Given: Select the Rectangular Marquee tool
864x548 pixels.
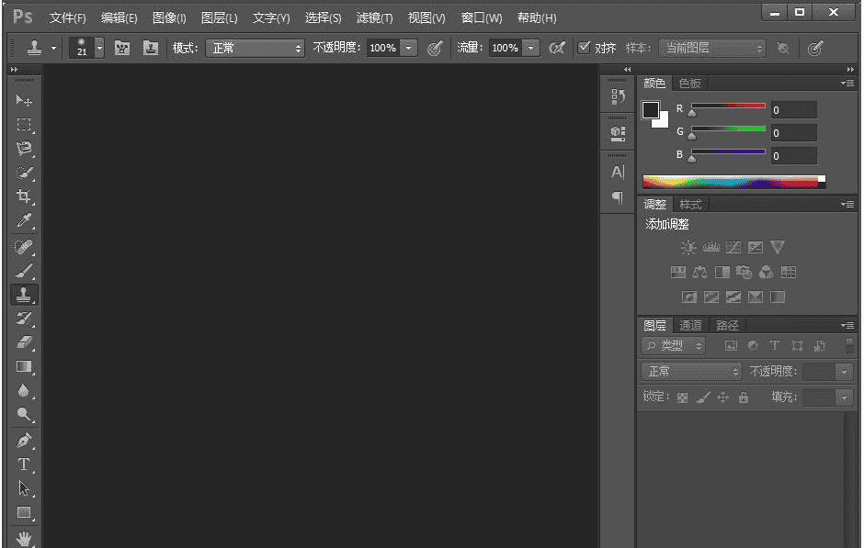Looking at the screenshot, I should tap(24, 125).
